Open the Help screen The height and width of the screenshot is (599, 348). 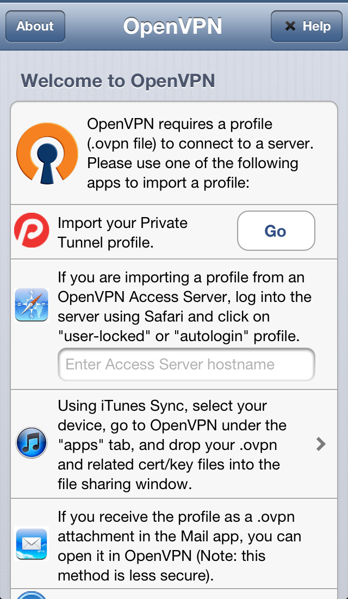(308, 26)
